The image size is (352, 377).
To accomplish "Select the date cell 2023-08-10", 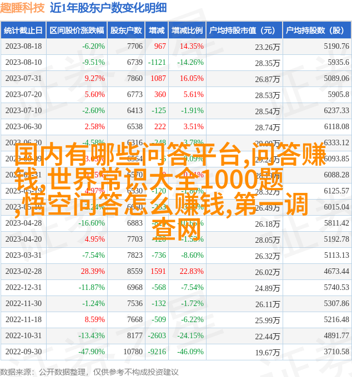I will coord(23,62).
